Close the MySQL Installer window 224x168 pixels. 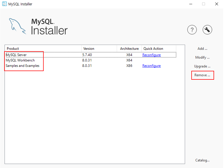coord(217,4)
